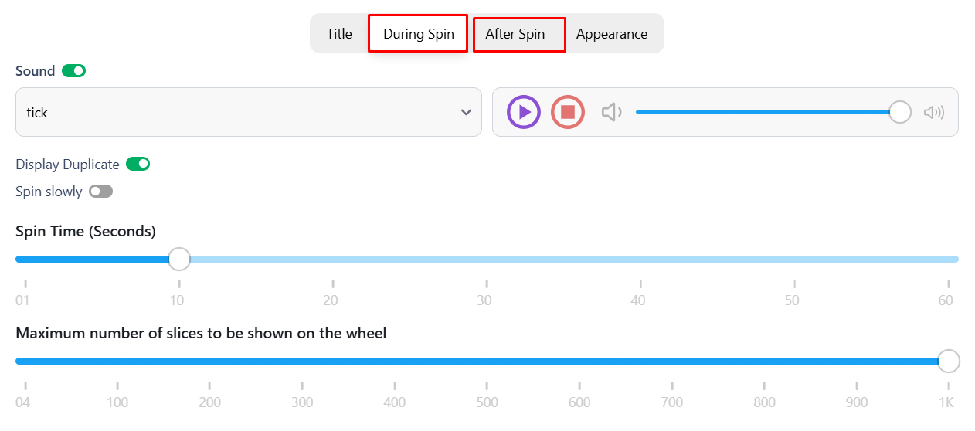Click the low volume speaker icon
The image size is (975, 431).
click(x=612, y=112)
